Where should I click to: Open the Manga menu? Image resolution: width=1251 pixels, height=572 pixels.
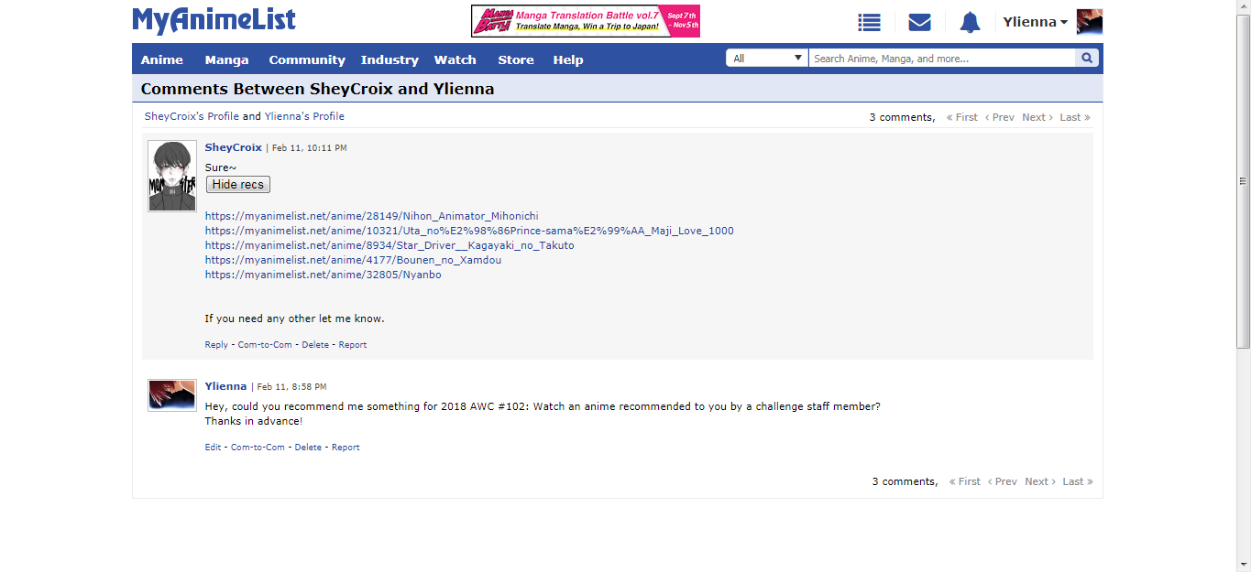[x=226, y=59]
